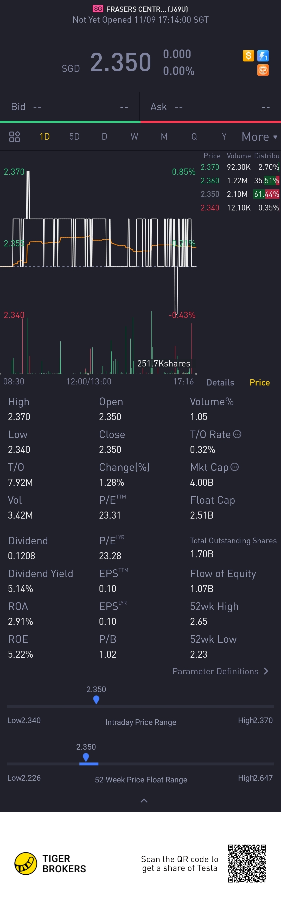Tap the Bid quote section

69,107
